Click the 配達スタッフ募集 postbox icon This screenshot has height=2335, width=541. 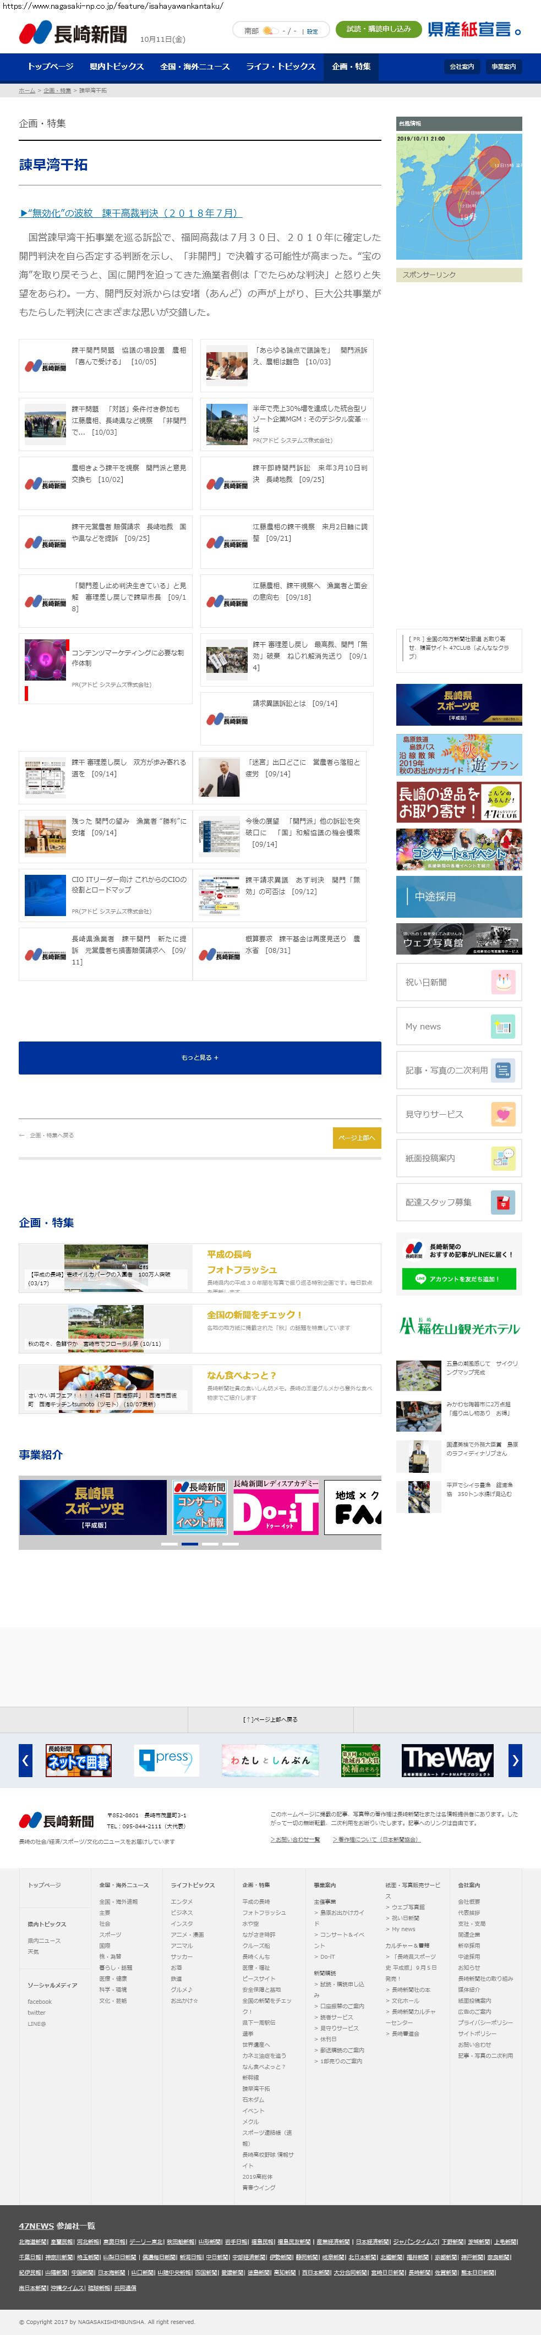pyautogui.click(x=503, y=1202)
